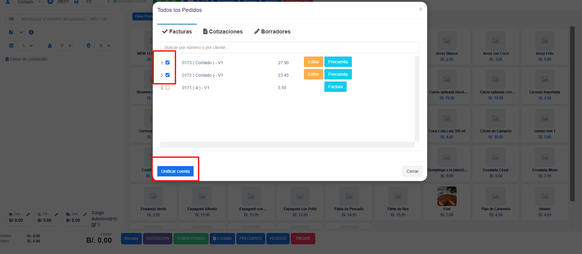
Task: Edit ITBMS tax with pencil icon
Action: point(56,214)
